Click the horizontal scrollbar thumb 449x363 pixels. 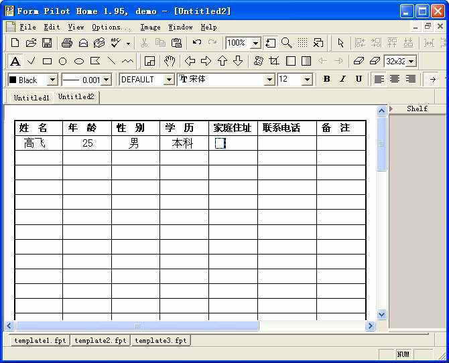point(137,326)
